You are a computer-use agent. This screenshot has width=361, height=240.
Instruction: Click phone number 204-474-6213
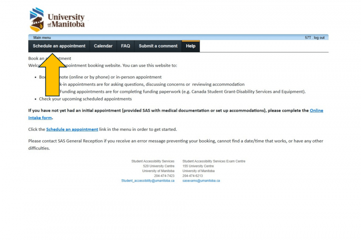193,176
